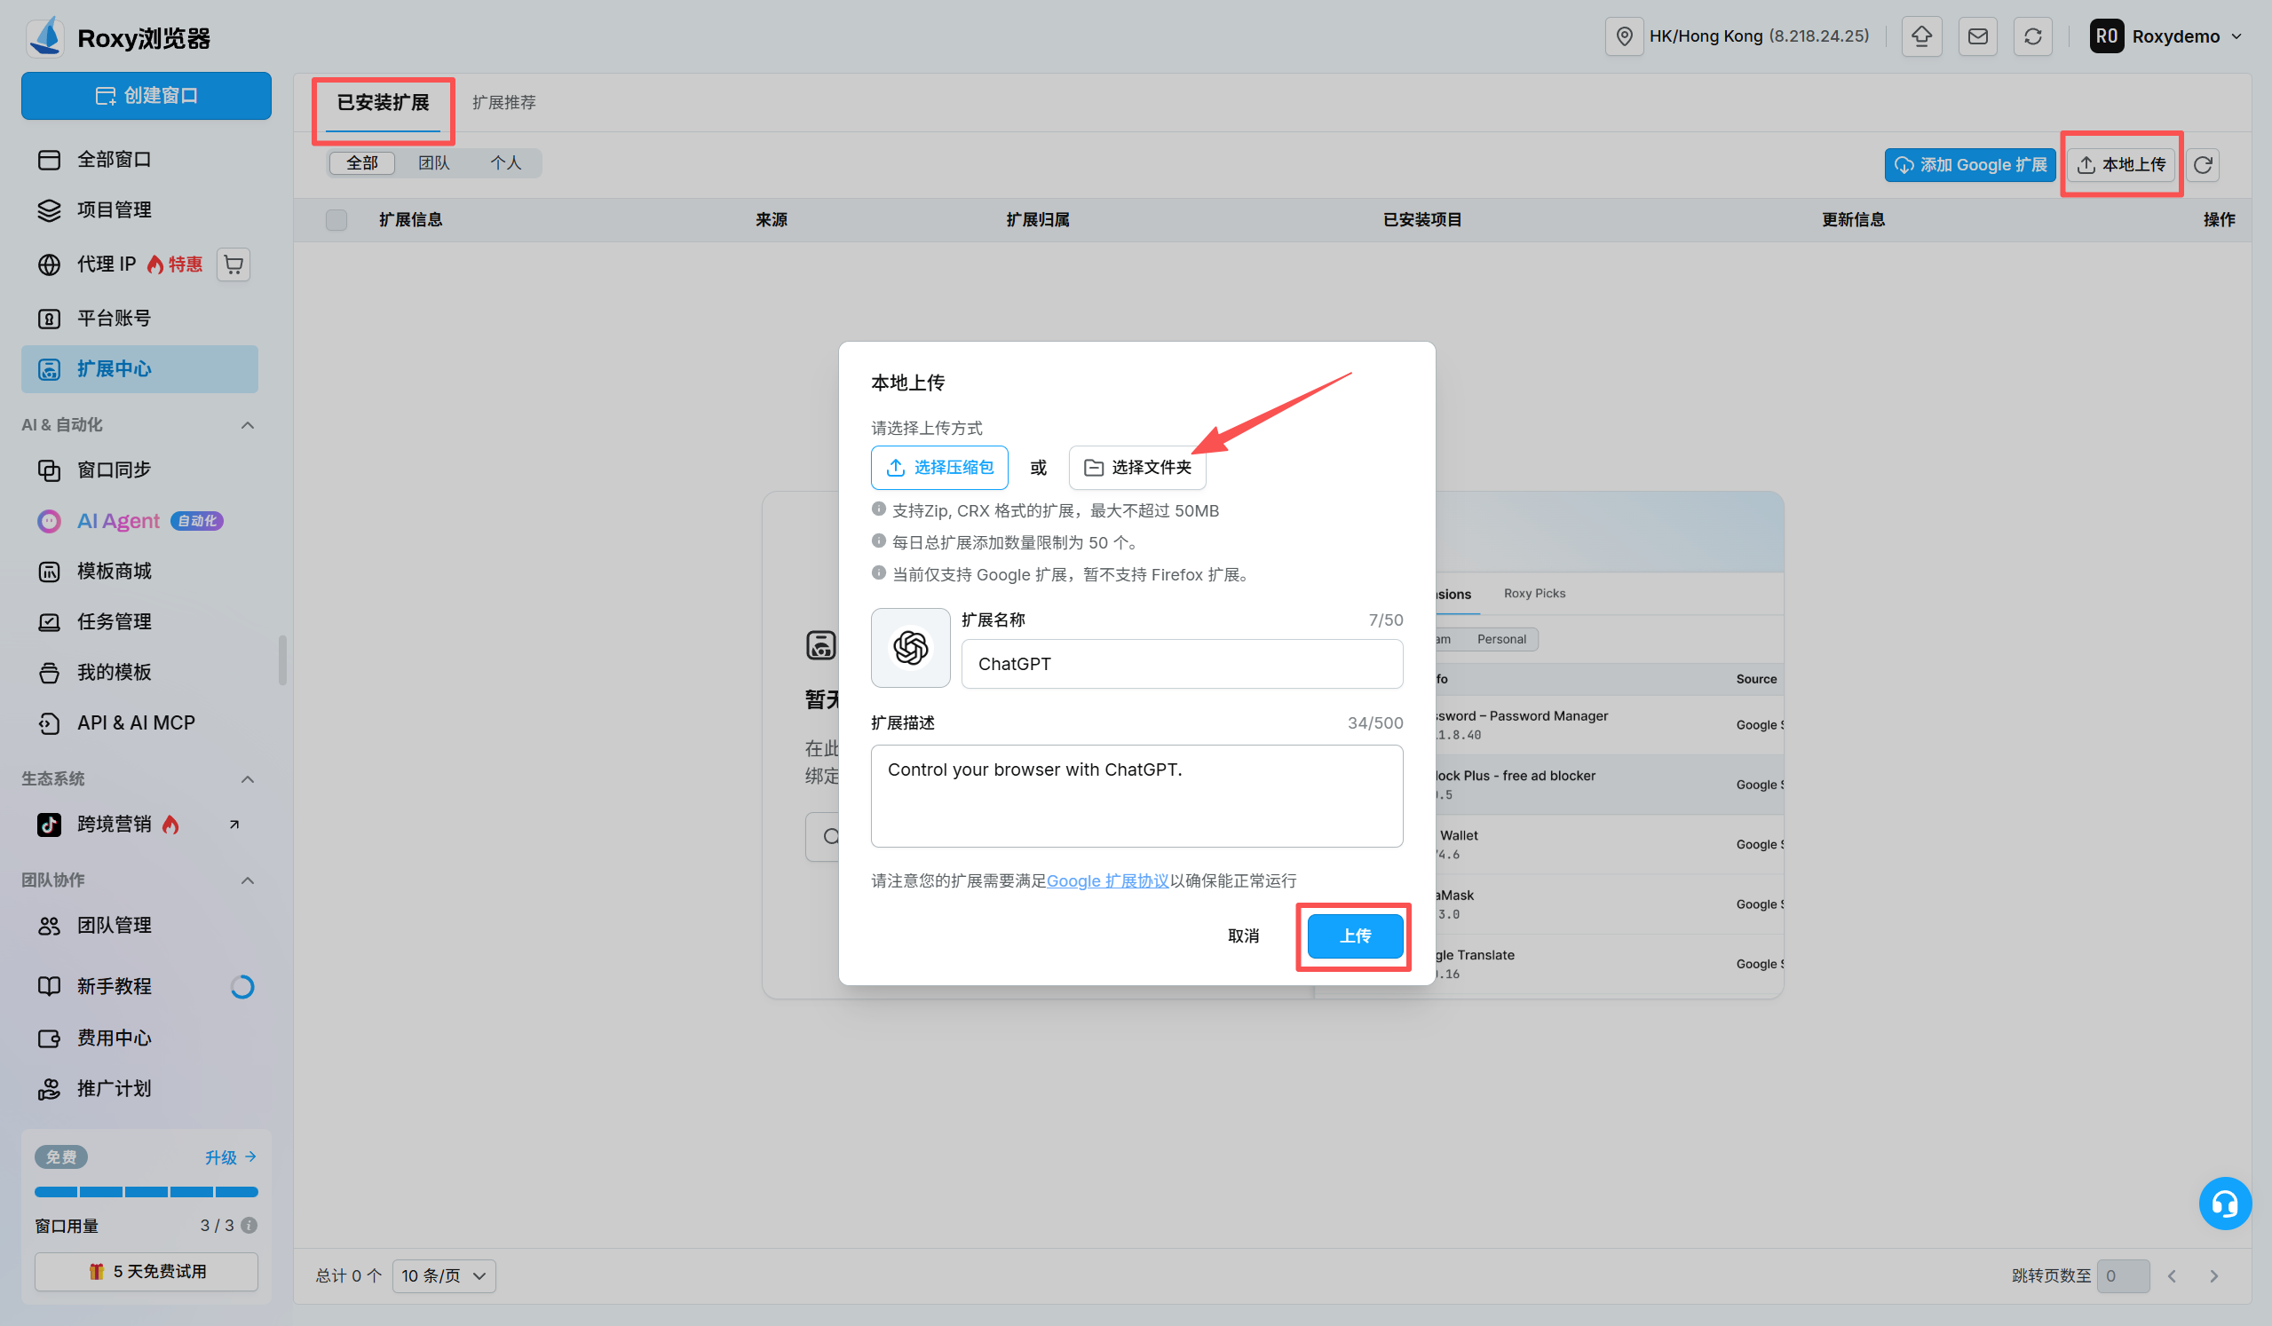Screen dimensions: 2272x1326
Task: Open 模板商城 in the sidebar
Action: click(x=139, y=572)
